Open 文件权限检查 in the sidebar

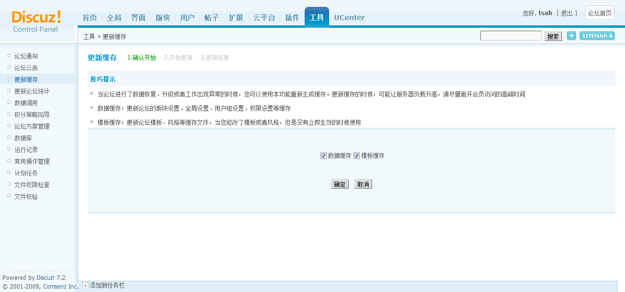(32, 185)
